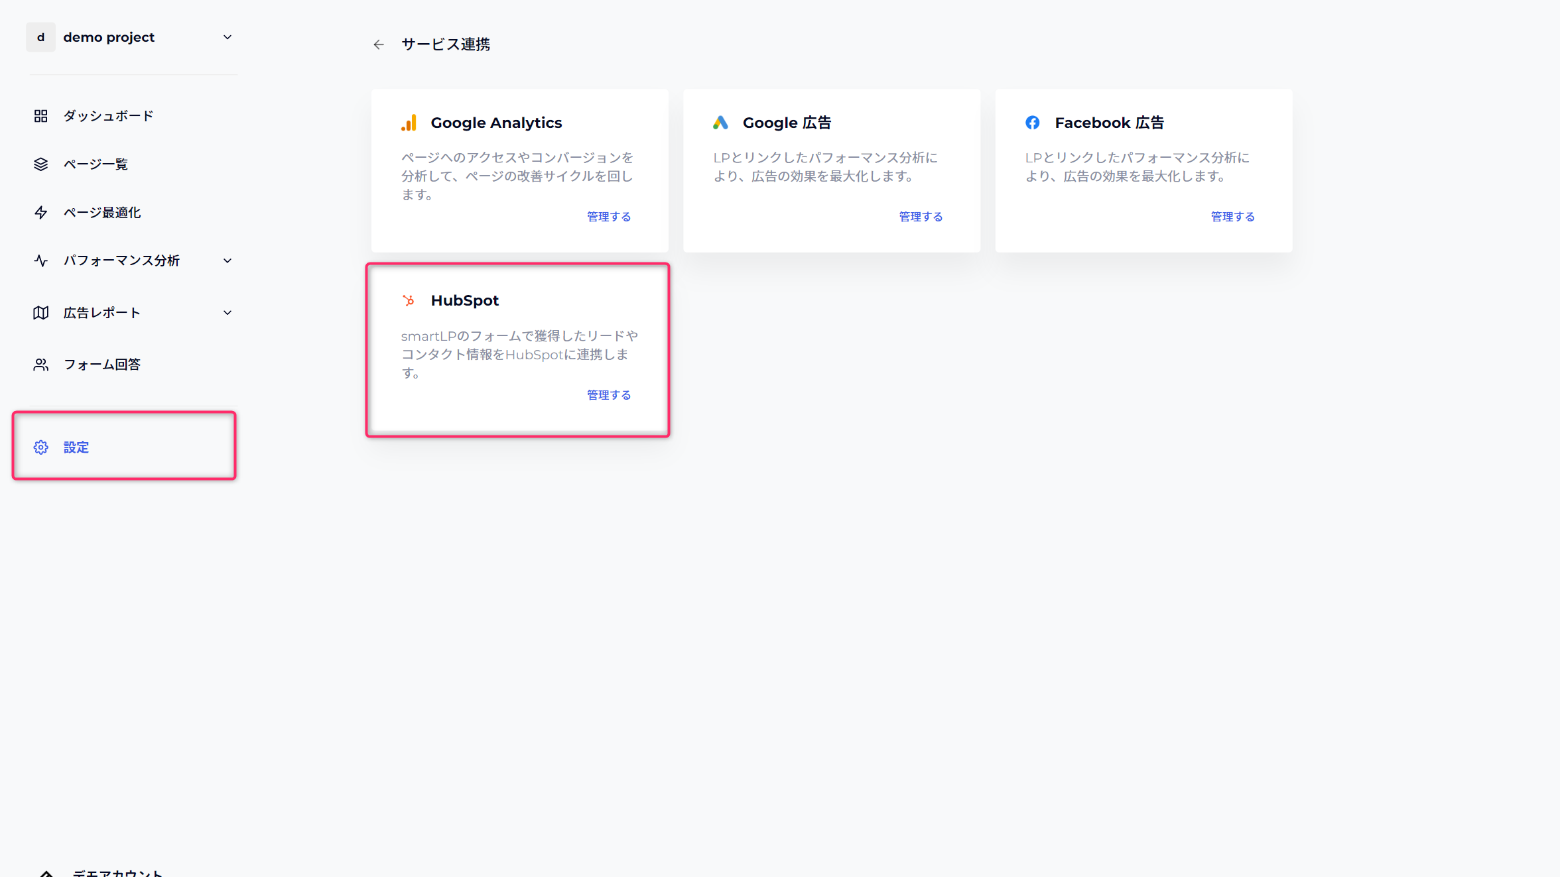Click the フォーム回答 people icon
This screenshot has width=1560, height=877.
pyautogui.click(x=40, y=364)
